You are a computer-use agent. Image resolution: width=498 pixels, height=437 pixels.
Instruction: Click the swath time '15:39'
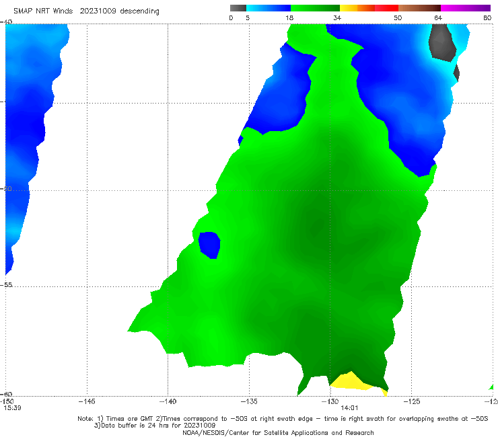(x=12, y=408)
